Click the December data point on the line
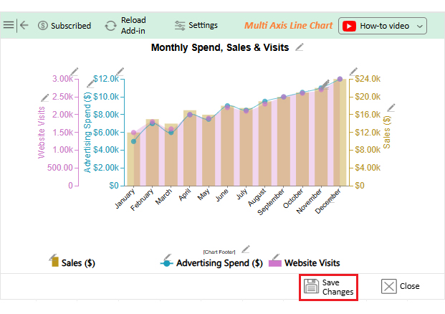 [x=339, y=79]
